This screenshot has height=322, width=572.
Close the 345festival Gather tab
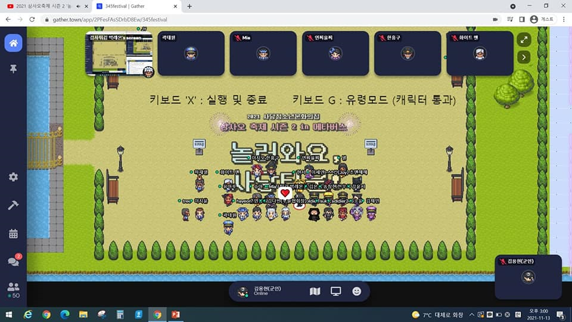175,6
